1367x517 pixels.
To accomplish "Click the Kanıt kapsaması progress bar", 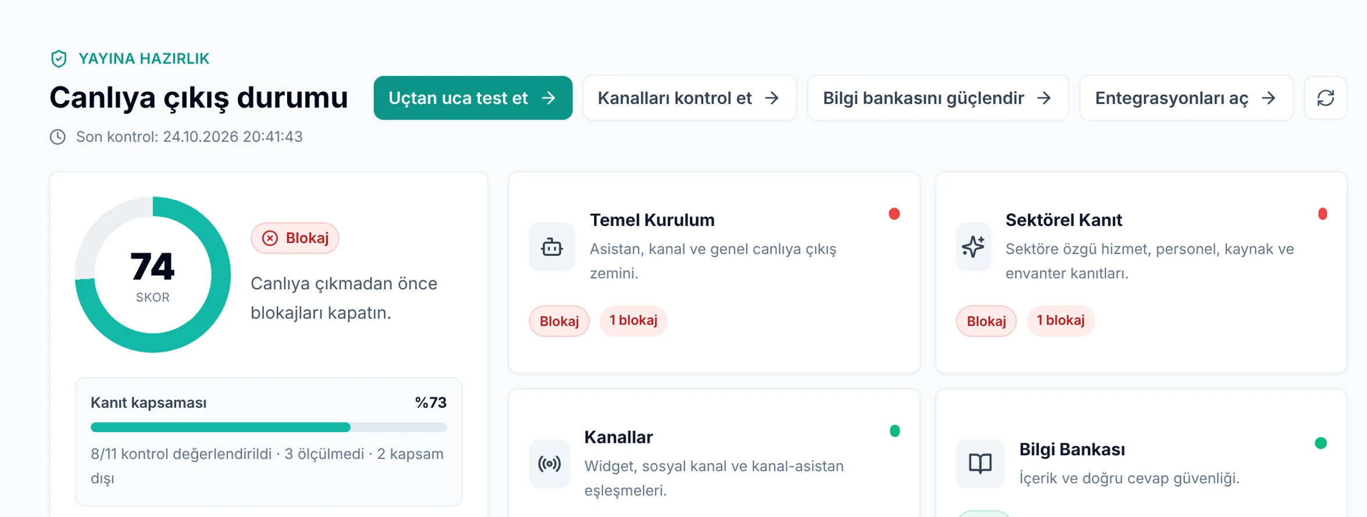I will point(269,428).
